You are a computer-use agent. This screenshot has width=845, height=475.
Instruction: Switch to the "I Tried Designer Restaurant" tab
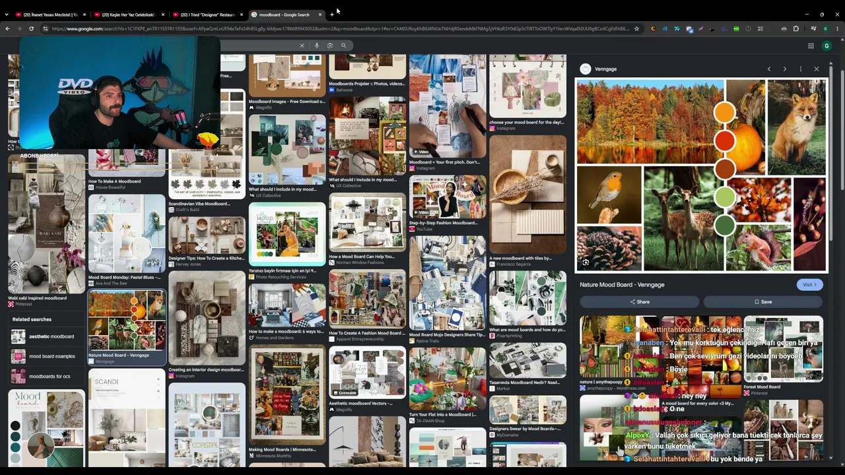[207, 15]
